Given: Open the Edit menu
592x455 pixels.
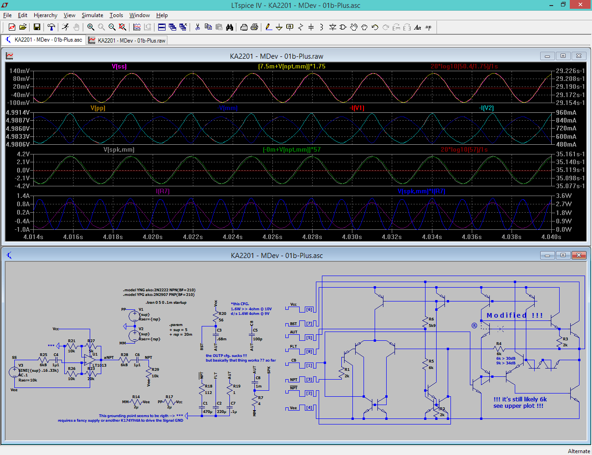Looking at the screenshot, I should click(23, 15).
